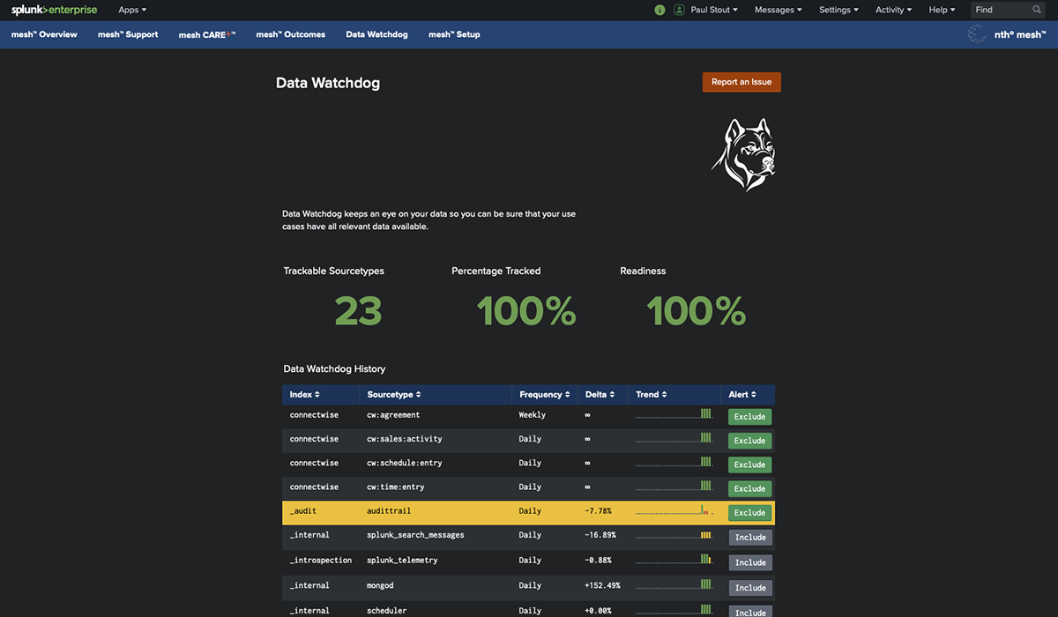Go to the mesh Support tab

pyautogui.click(x=128, y=34)
